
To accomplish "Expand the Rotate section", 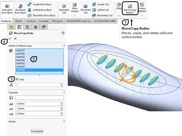I will click(x=64, y=121).
